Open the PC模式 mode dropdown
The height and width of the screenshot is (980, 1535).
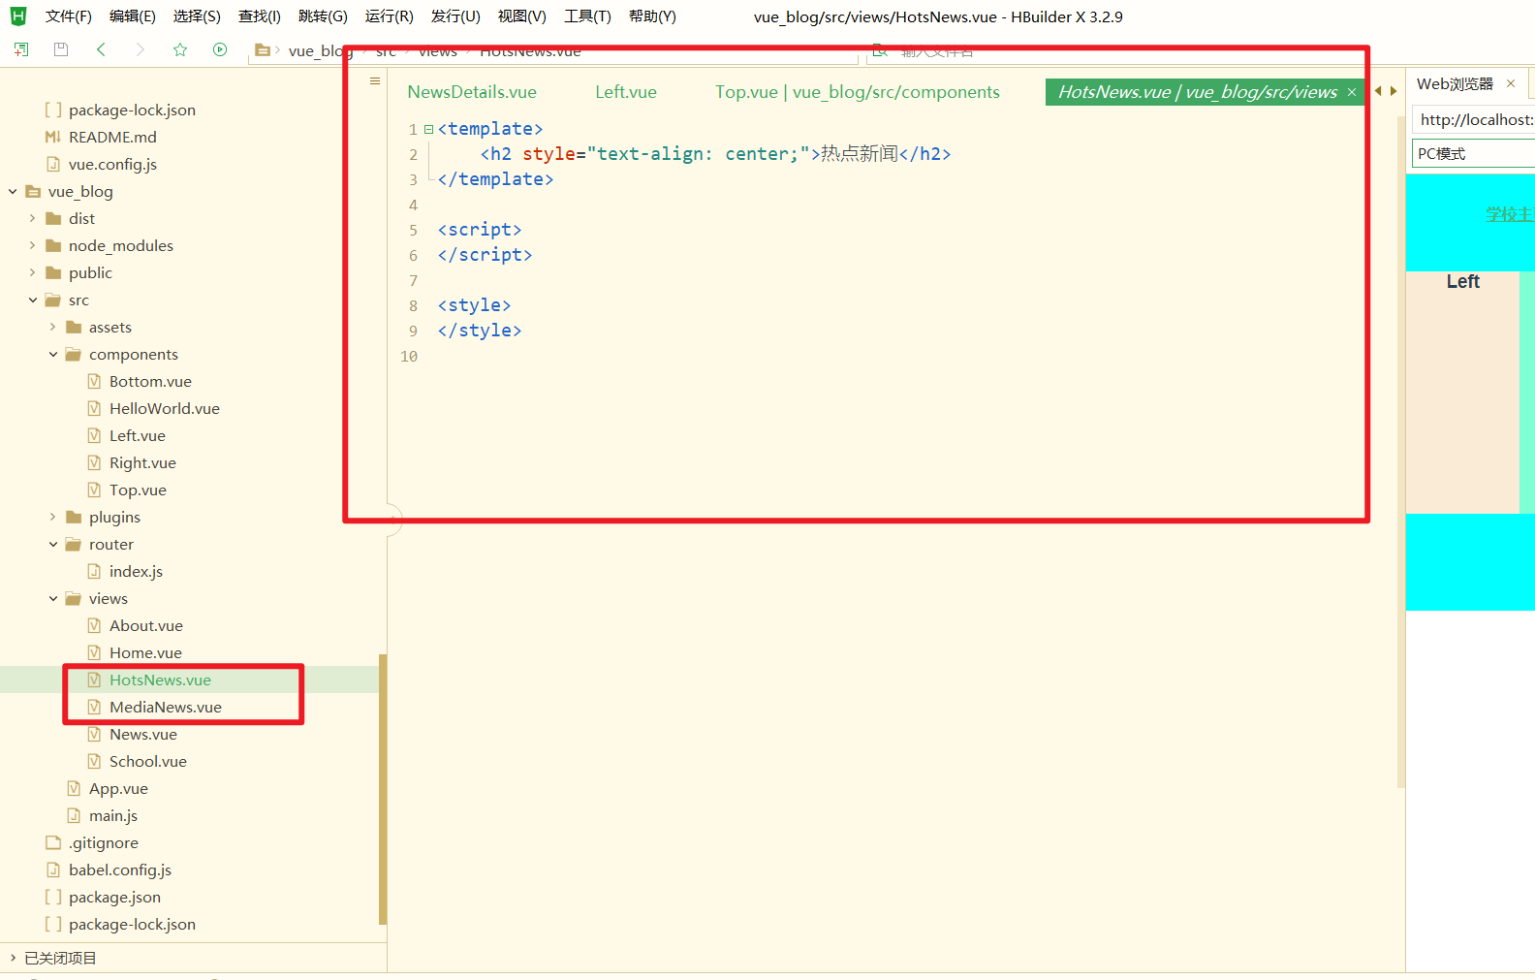(x=1474, y=153)
